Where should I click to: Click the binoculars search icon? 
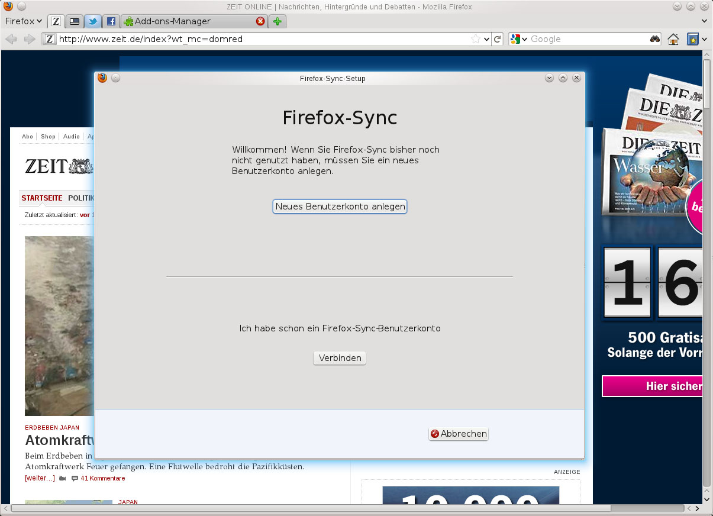coord(656,39)
